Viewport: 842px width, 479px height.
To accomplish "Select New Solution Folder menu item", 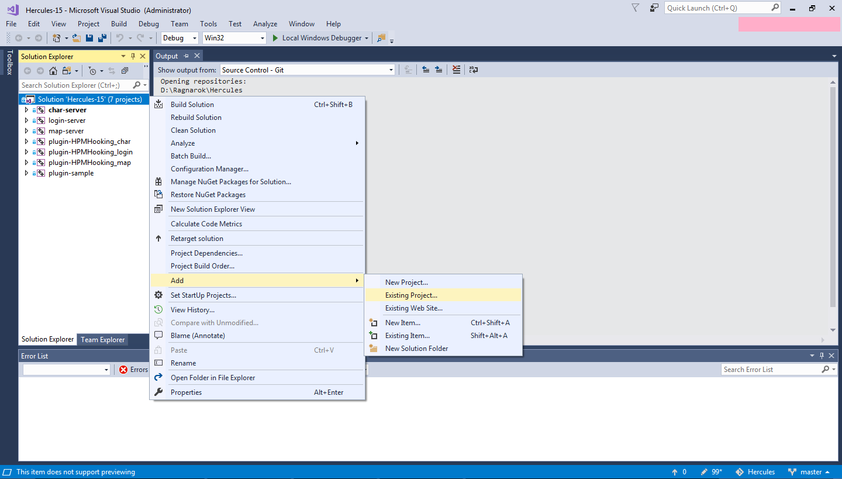I will (x=443, y=349).
